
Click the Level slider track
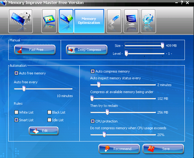coord(144,54)
